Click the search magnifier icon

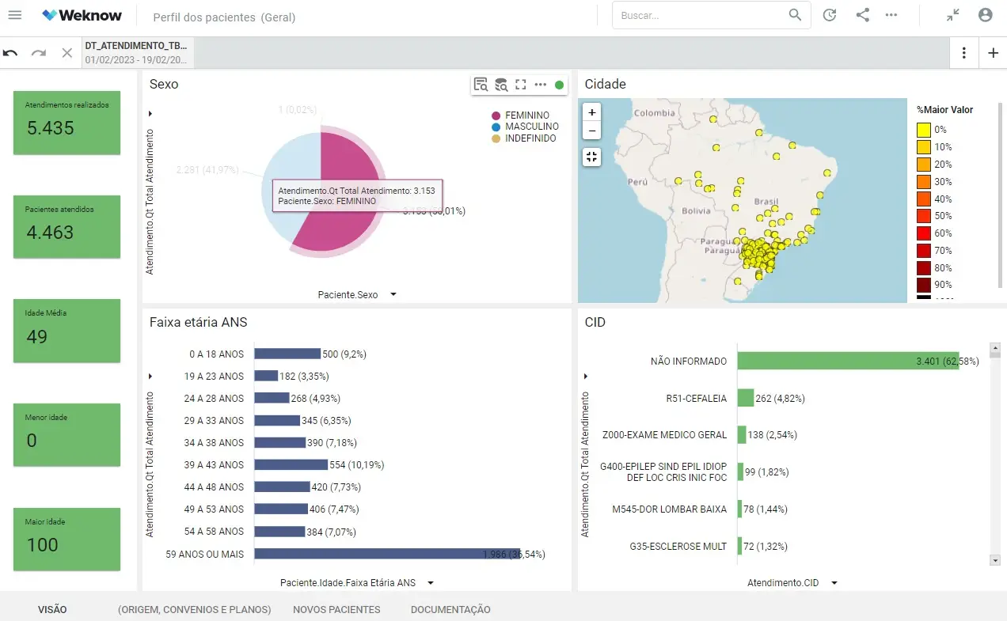coord(795,15)
